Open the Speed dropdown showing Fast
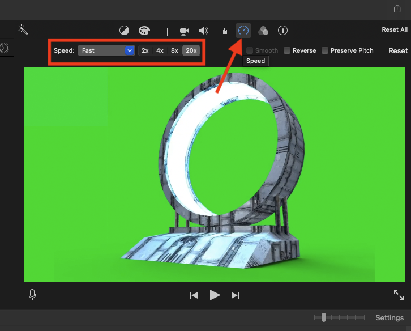Image resolution: width=411 pixels, height=331 pixels. pos(106,50)
